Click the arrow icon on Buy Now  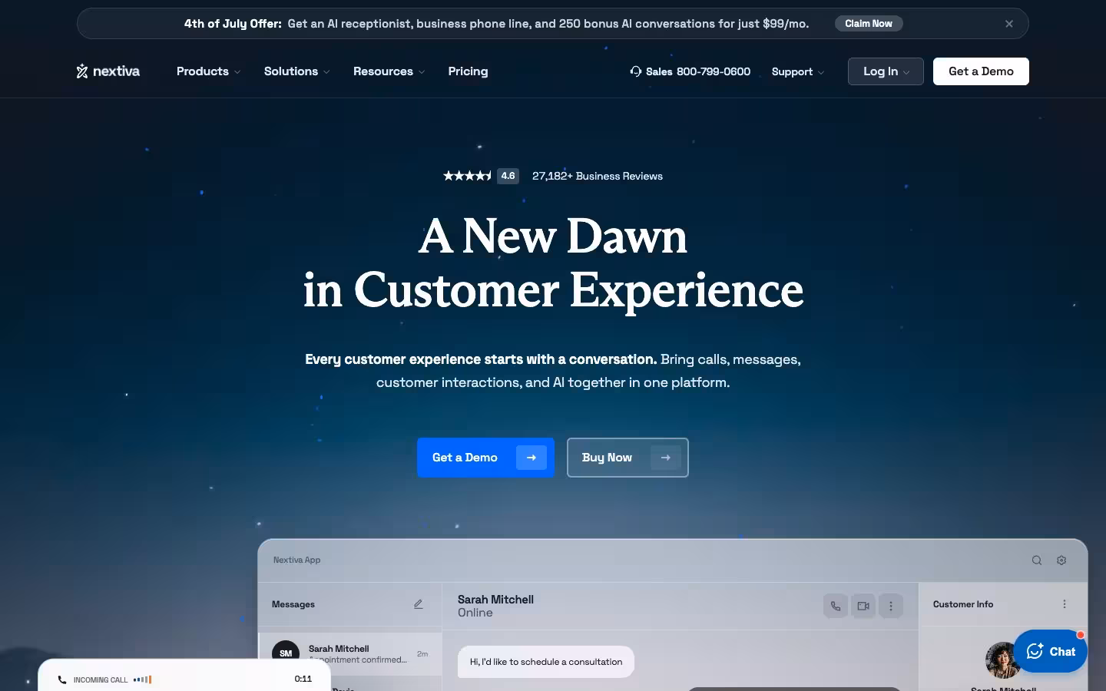[x=666, y=458]
